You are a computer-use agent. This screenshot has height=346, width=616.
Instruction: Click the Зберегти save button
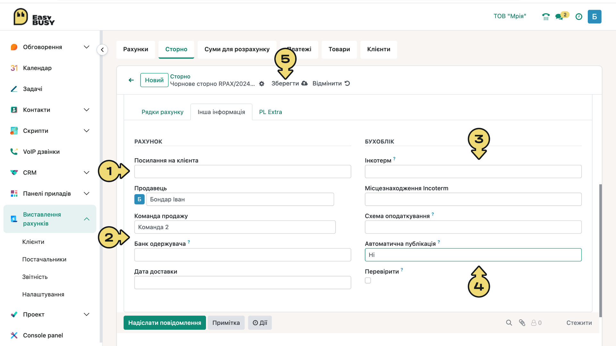(289, 83)
